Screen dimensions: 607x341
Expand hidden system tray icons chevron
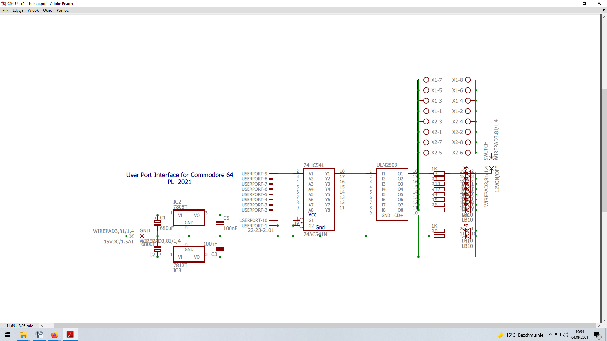(x=550, y=335)
